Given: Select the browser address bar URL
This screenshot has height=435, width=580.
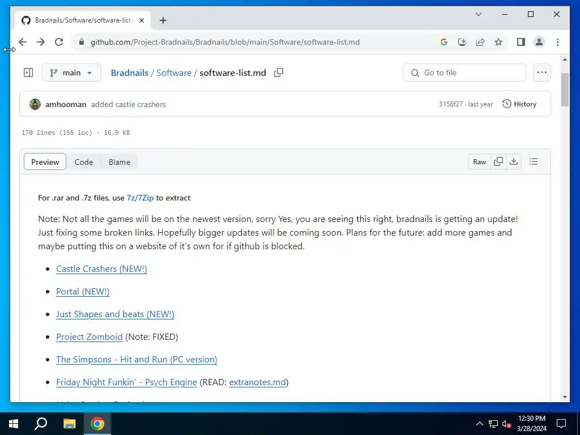Looking at the screenshot, I should tap(225, 42).
